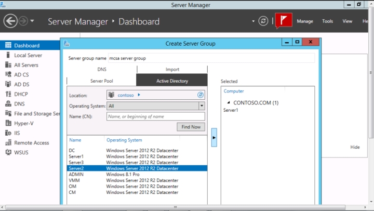Open the Operating System dropdown
This screenshot has width=374, height=211.
(x=202, y=105)
